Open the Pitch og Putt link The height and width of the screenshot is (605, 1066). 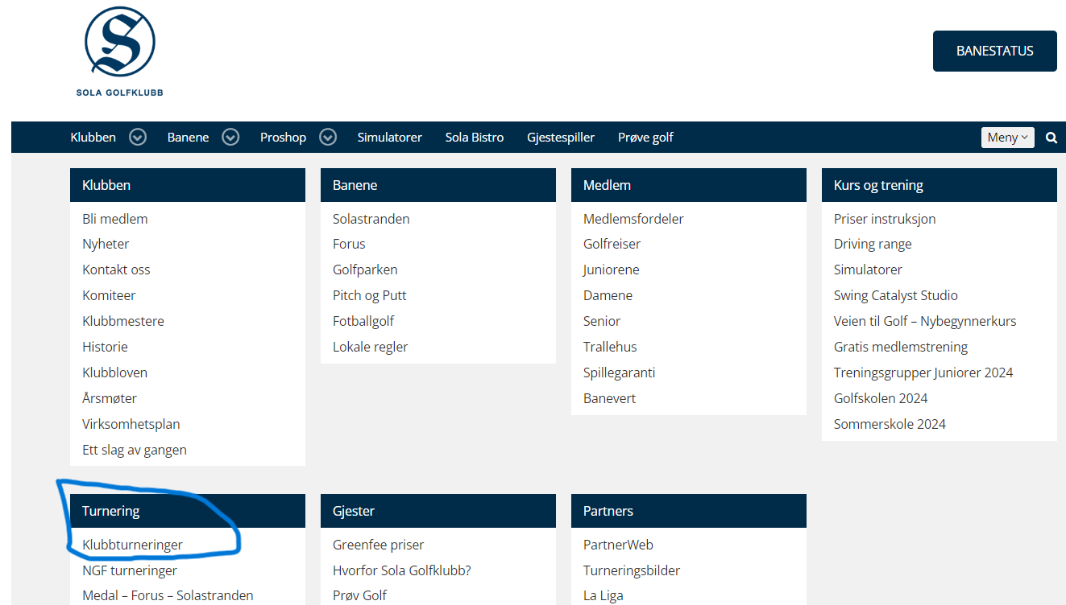click(370, 295)
